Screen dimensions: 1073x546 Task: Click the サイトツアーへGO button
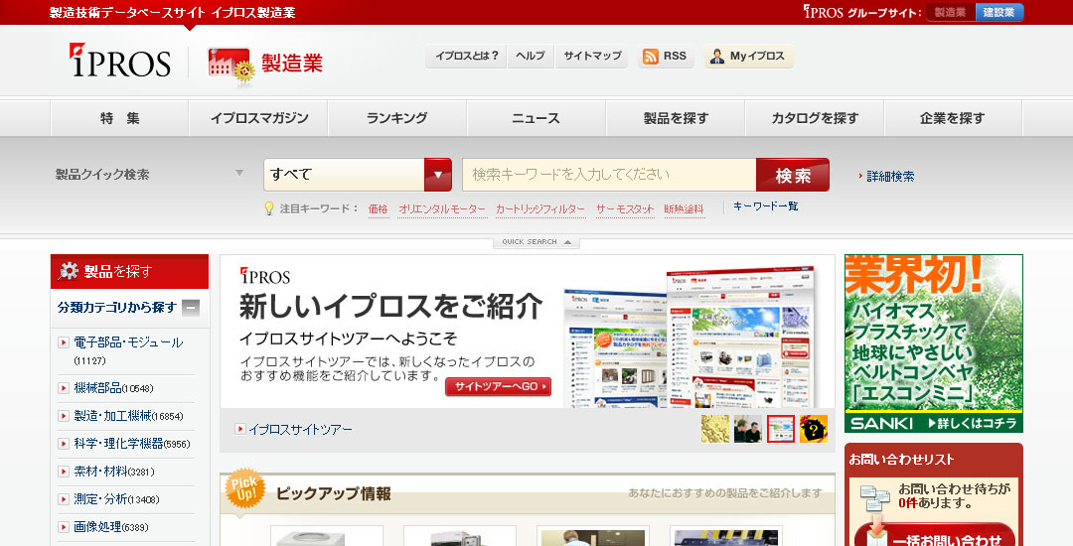point(498,387)
